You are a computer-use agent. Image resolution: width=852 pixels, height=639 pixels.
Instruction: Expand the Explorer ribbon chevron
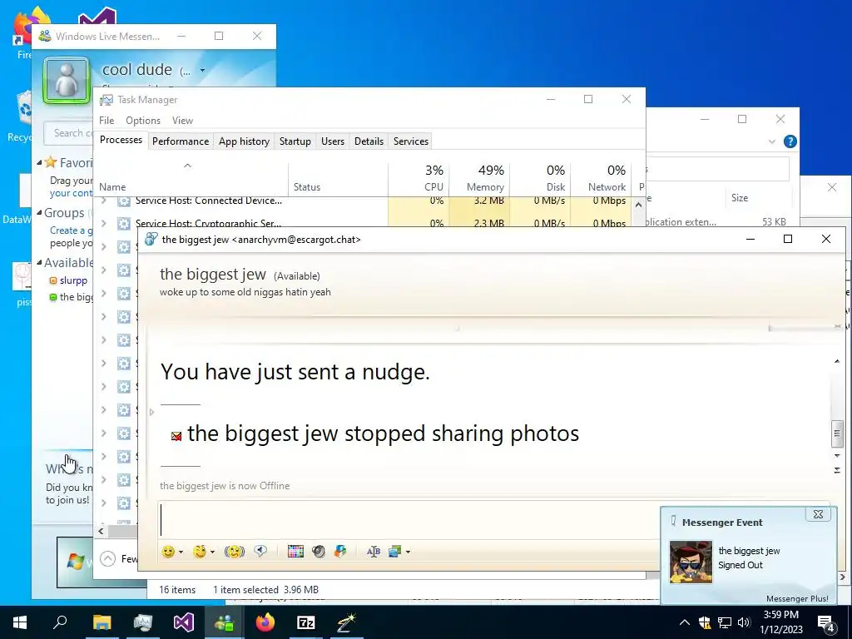coord(772,141)
